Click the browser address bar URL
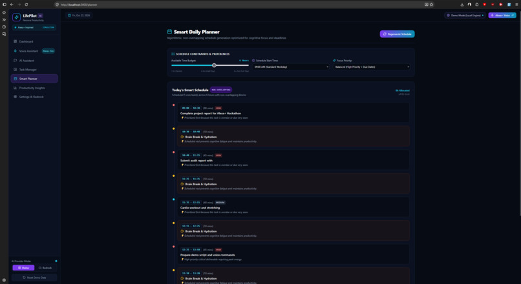The height and width of the screenshot is (284, 521). point(79,5)
